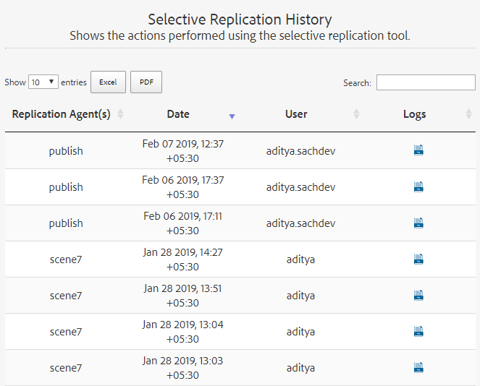
Task: Click 'scene7' agent in 13:03 row
Action: [66, 368]
